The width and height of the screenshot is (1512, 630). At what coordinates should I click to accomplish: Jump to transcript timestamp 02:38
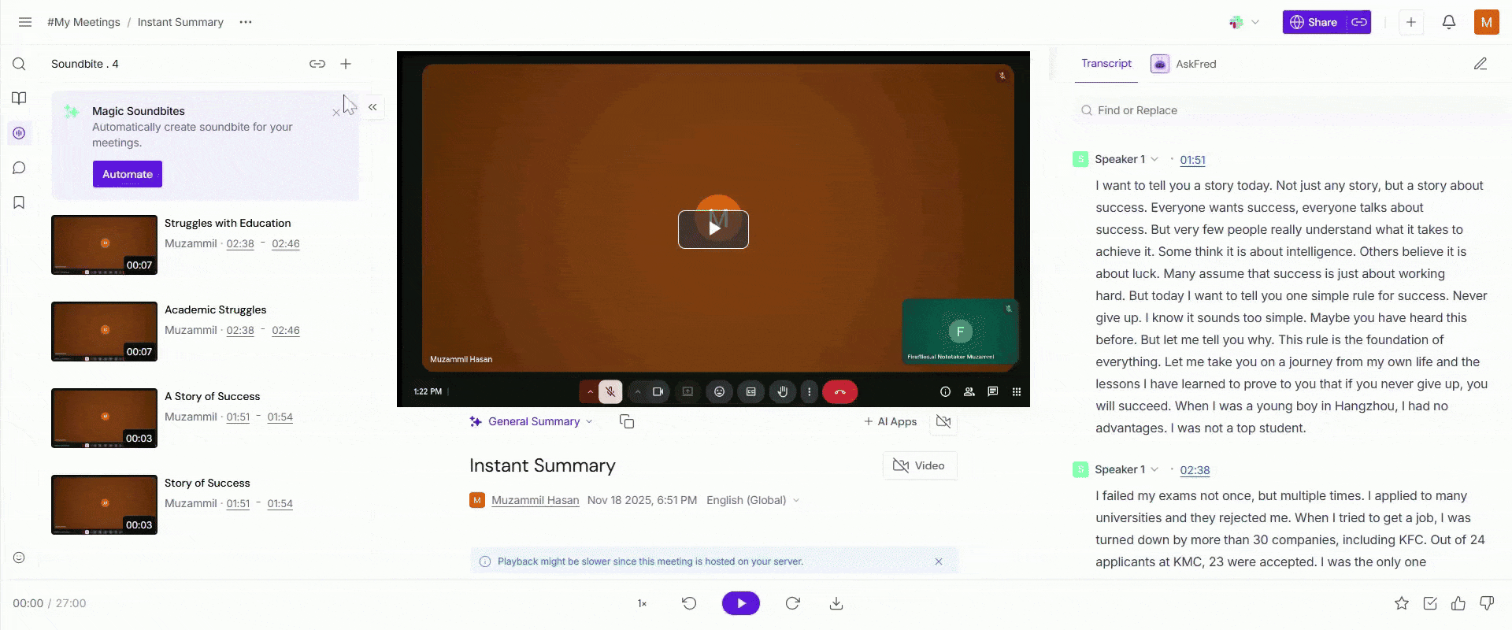[1195, 470]
